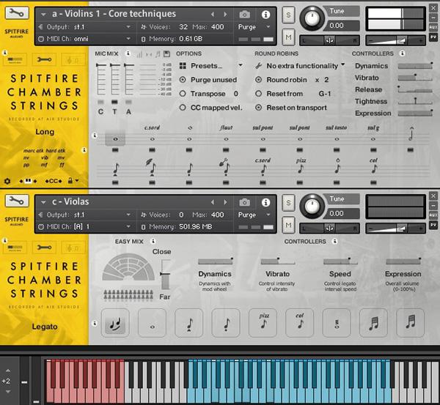Mute the Violas instrument
440x405 pixels.
click(288, 225)
